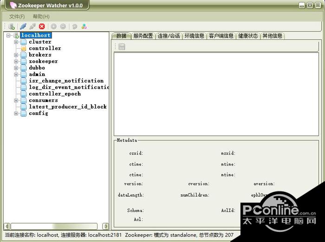Click the dubbo node page icon
The image size is (325, 242).
pyautogui.click(x=24, y=68)
